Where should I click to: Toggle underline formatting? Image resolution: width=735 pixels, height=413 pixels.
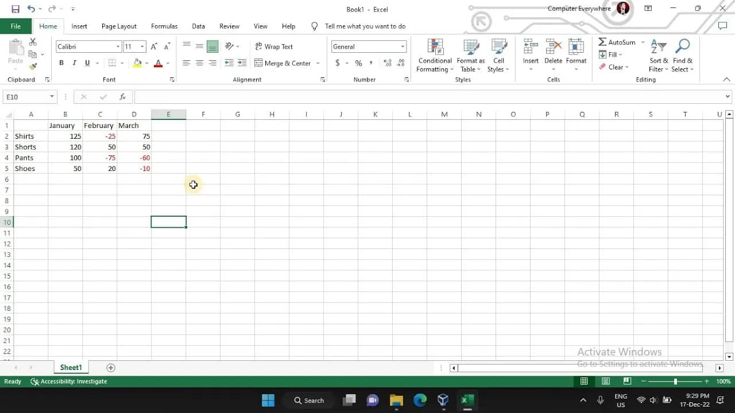coord(86,63)
